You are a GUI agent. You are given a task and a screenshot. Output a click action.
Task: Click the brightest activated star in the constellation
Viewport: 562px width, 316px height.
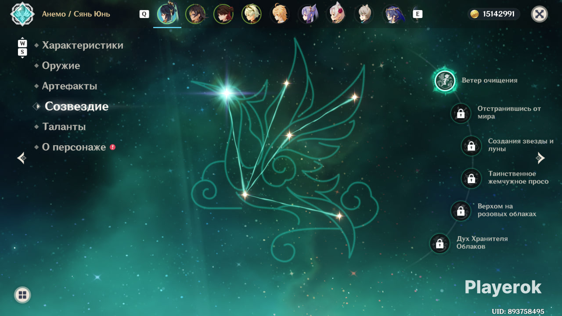[x=227, y=93]
